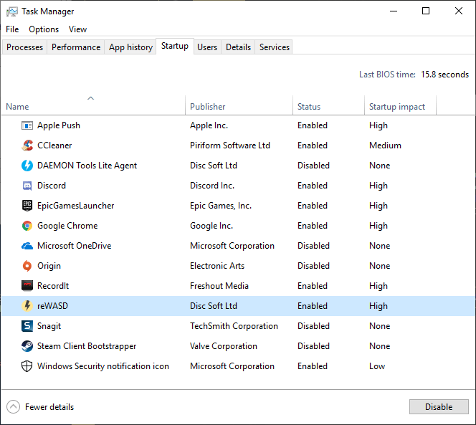The image size is (476, 425).
Task: Click the Snagit app icon
Action: pos(27,326)
